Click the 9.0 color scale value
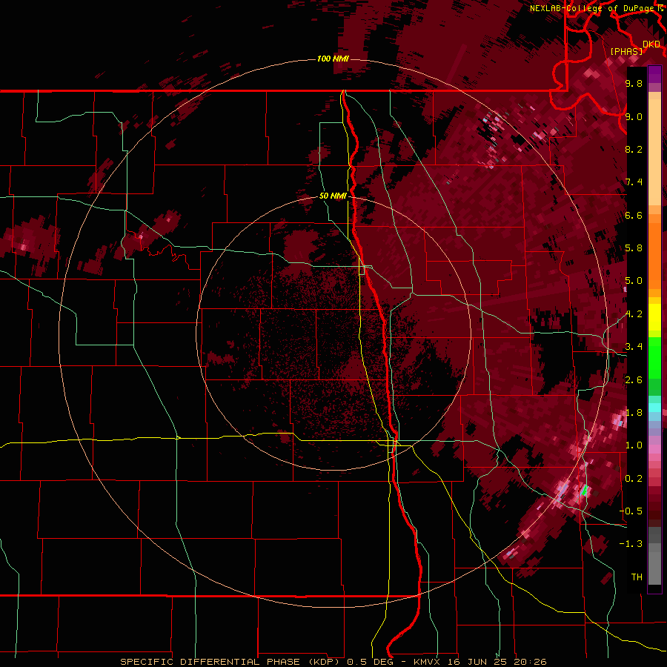This screenshot has height=667, width=667. [634, 116]
